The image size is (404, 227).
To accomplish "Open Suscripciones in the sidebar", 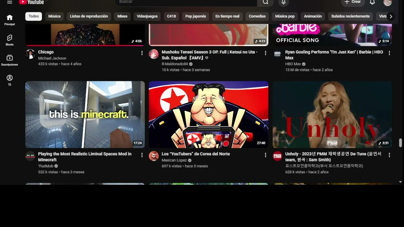I will tap(9, 60).
